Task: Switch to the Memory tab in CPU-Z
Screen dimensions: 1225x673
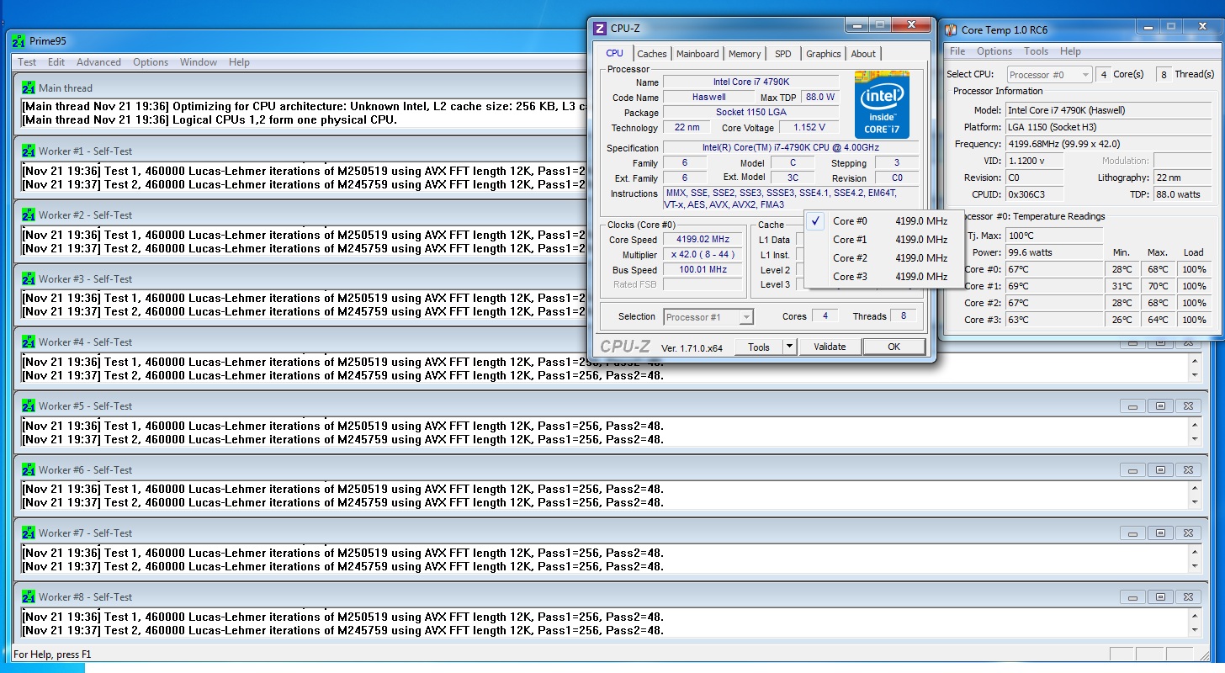Action: [745, 54]
